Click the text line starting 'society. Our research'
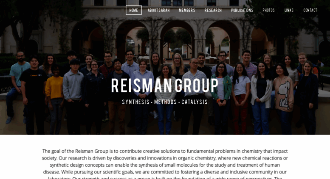 [165, 158]
